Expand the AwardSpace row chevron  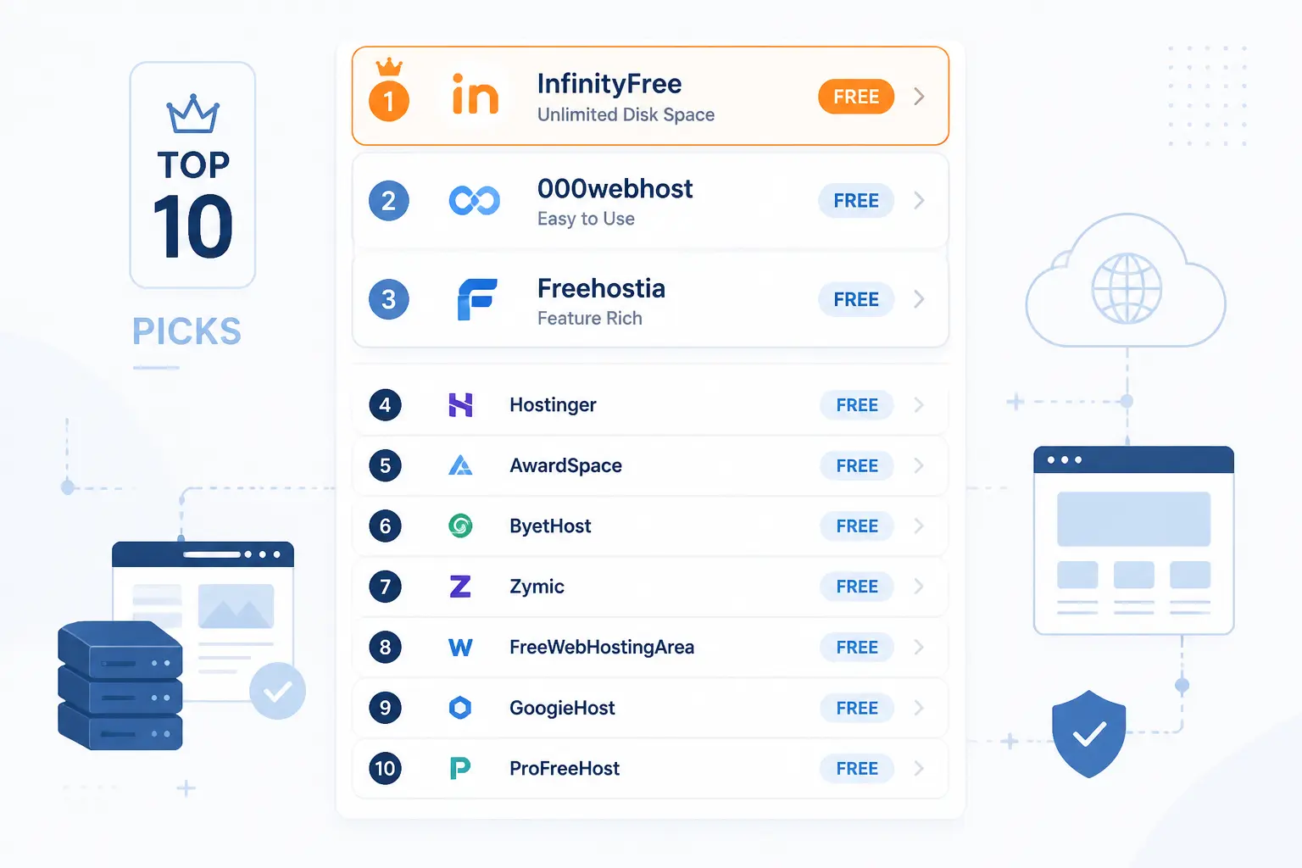(x=919, y=465)
